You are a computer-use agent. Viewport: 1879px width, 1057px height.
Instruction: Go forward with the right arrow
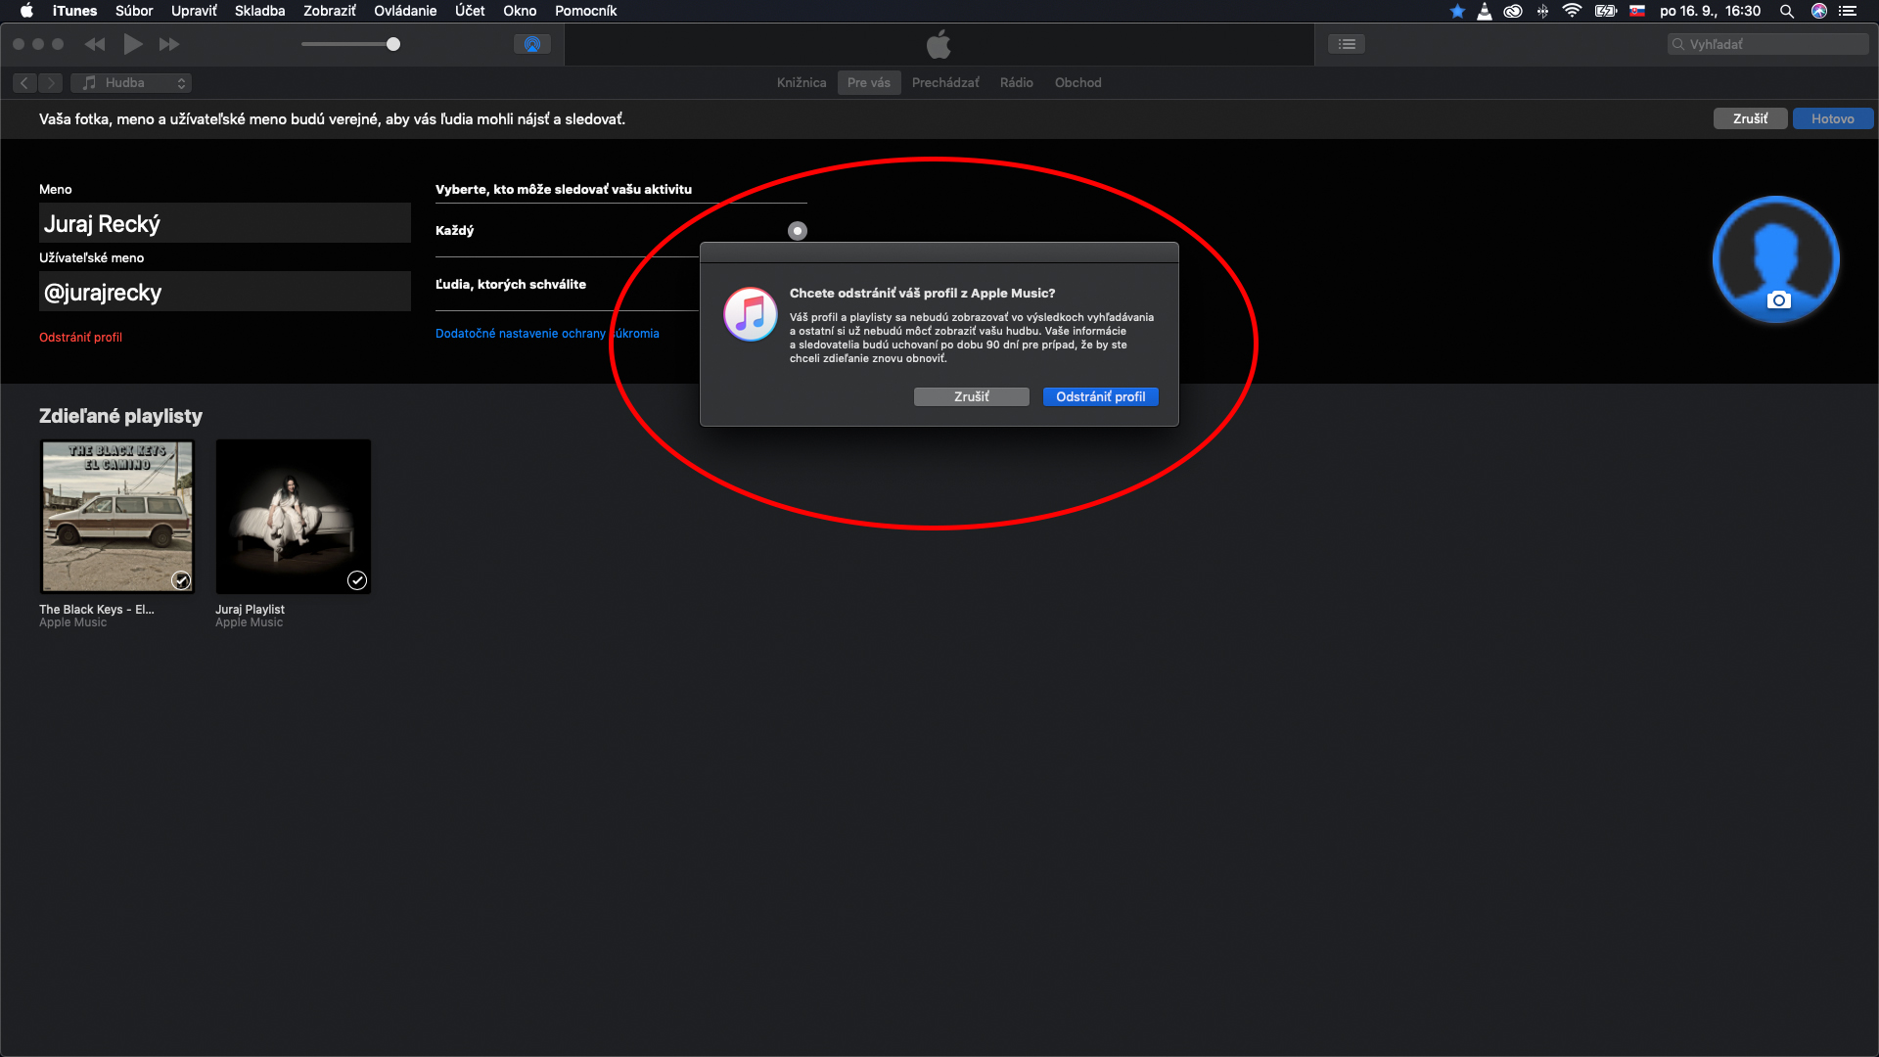(x=51, y=83)
